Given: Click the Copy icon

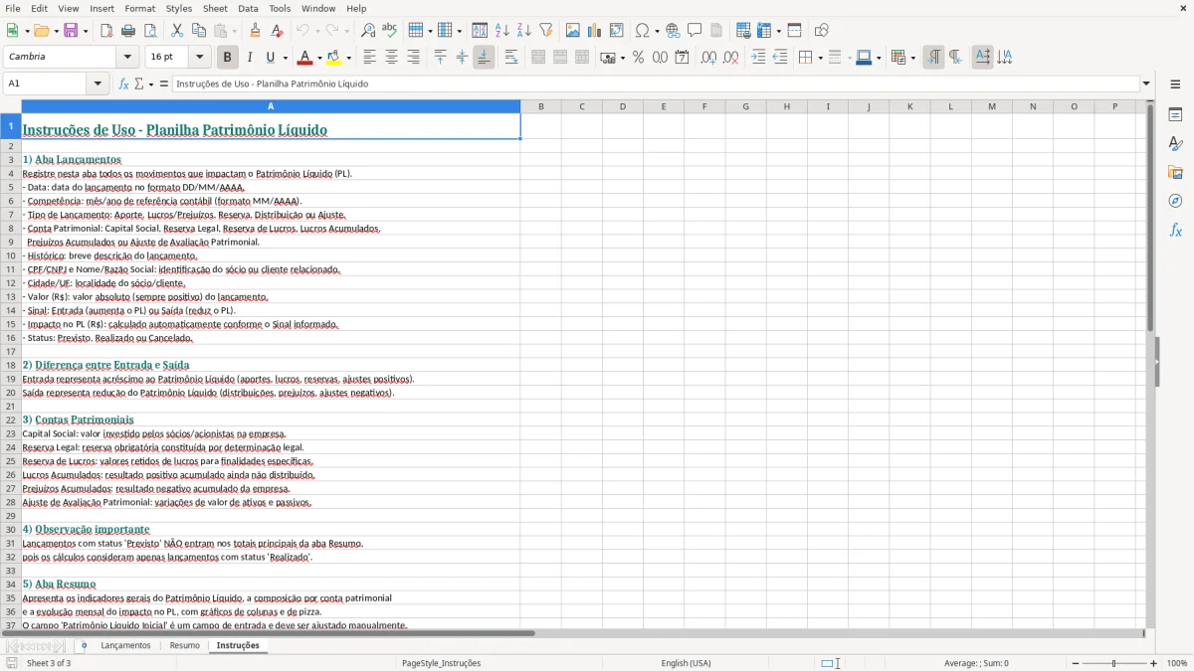Looking at the screenshot, I should (x=199, y=31).
